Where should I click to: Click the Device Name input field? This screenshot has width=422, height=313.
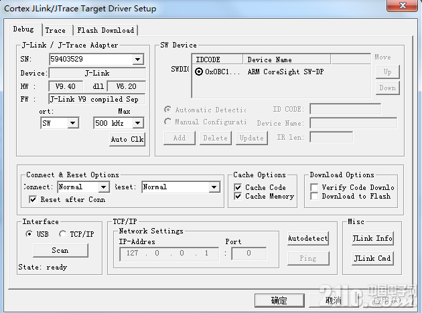coord(353,123)
